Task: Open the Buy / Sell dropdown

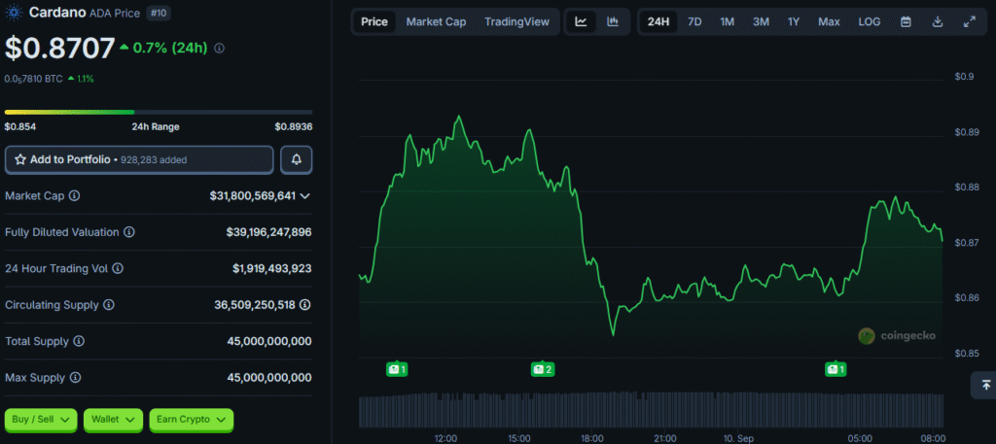Action: [41, 420]
